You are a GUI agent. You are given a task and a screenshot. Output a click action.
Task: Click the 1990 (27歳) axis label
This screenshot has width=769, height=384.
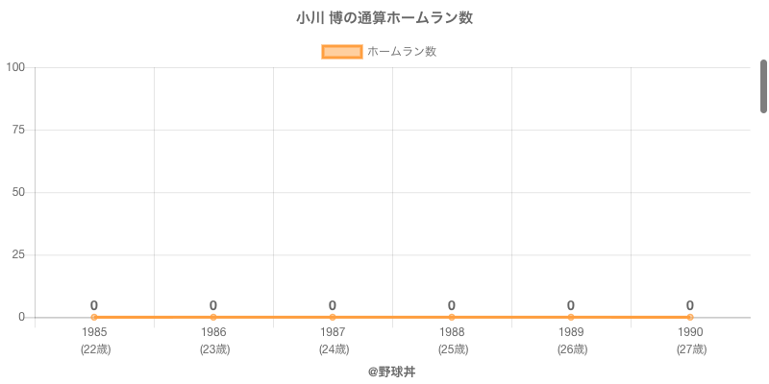click(x=690, y=341)
